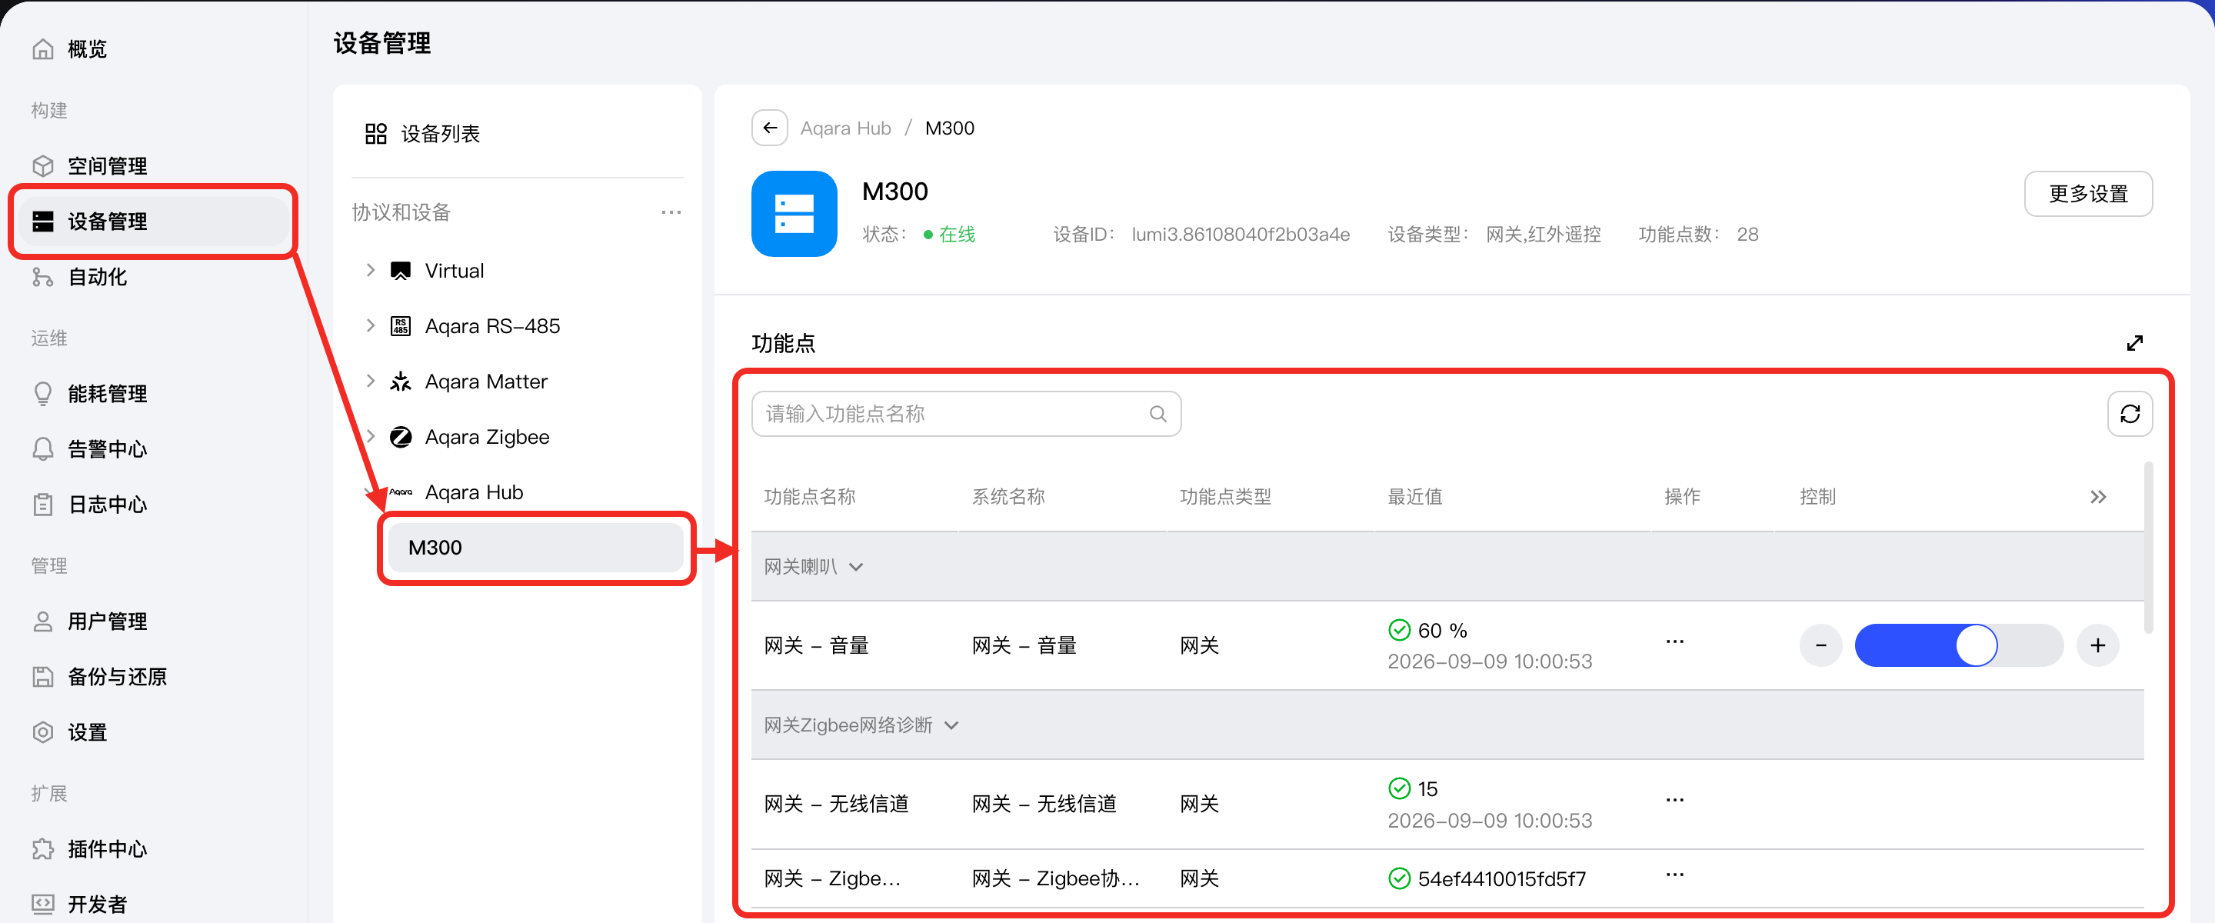Focus the 请输入功能点名称 search field
This screenshot has height=923, width=2215.
(966, 414)
